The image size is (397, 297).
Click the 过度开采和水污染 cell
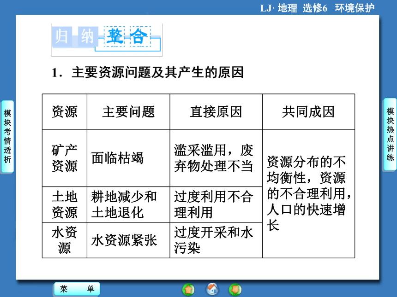click(x=216, y=240)
